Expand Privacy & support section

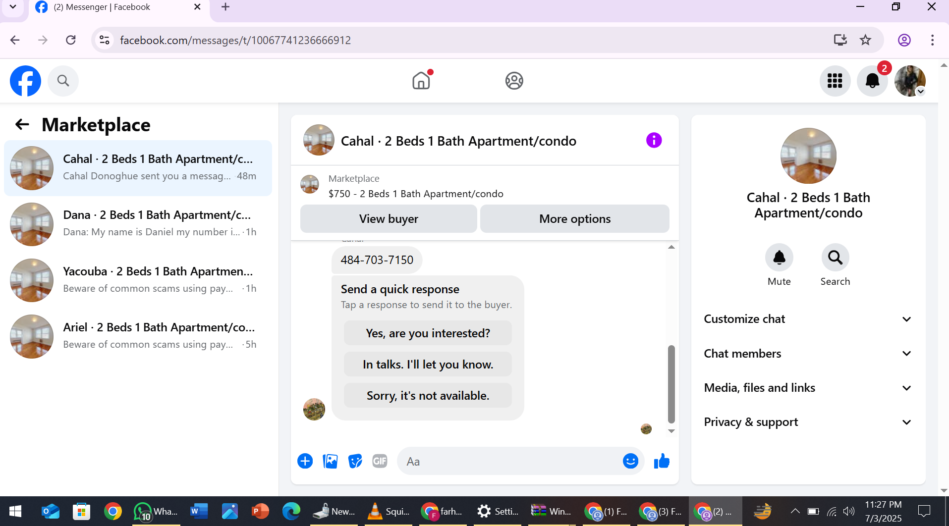pyautogui.click(x=808, y=422)
